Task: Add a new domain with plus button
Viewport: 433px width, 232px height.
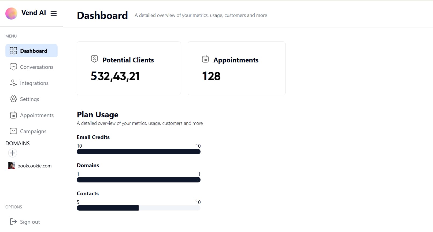Action: (13, 153)
